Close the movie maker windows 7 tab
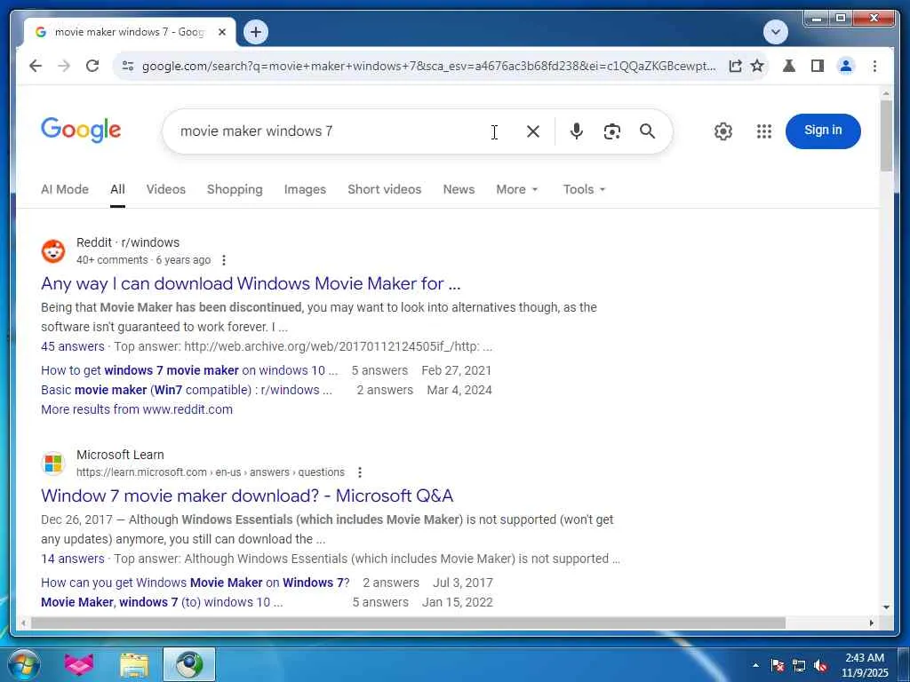 pyautogui.click(x=221, y=33)
